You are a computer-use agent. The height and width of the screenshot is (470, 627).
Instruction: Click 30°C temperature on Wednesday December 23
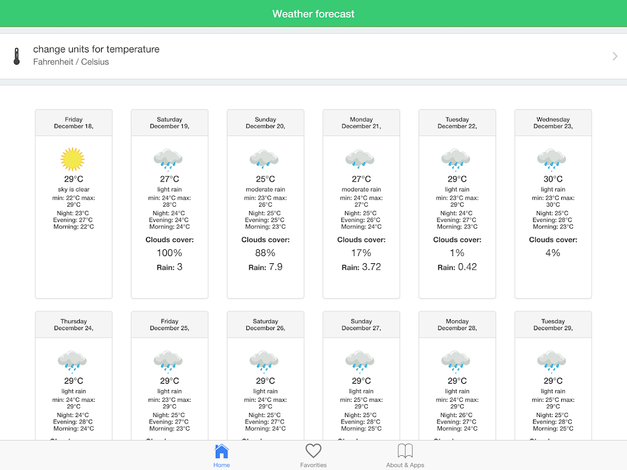(553, 179)
